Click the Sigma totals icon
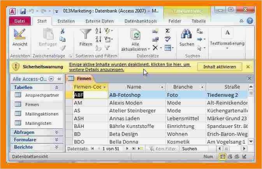The image size is (262, 169). 167,31
